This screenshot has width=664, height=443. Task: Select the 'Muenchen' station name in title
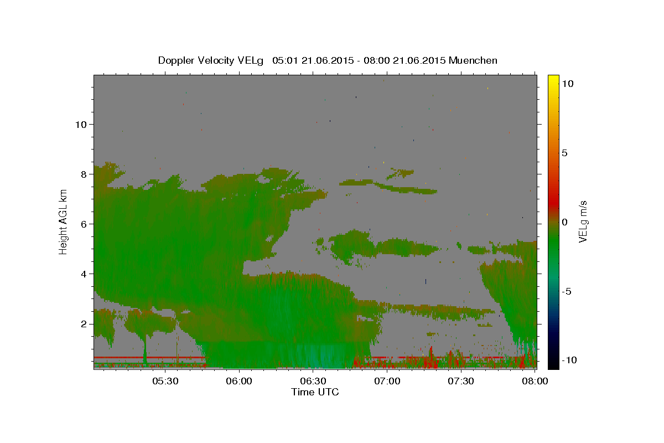click(473, 60)
